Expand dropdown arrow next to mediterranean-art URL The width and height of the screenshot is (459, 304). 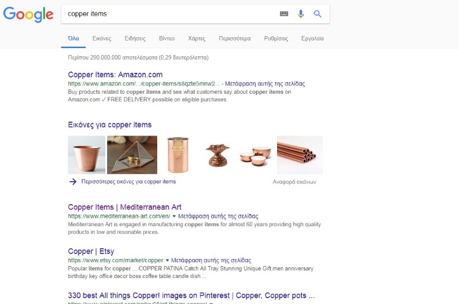pos(174,217)
